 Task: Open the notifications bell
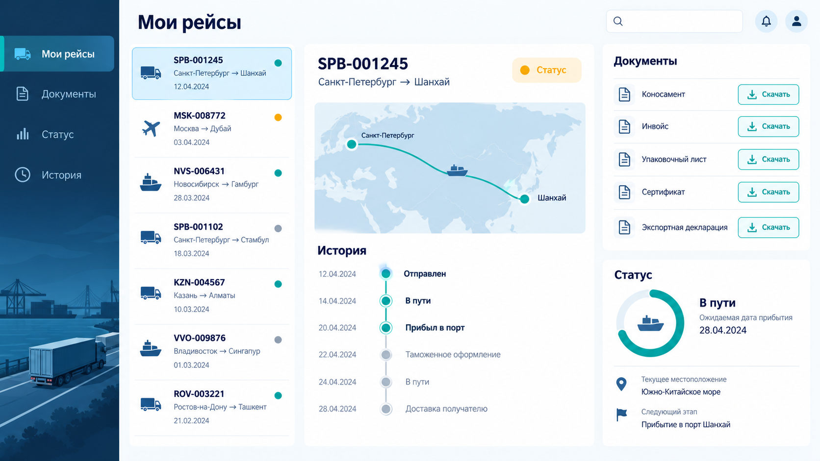[766, 22]
